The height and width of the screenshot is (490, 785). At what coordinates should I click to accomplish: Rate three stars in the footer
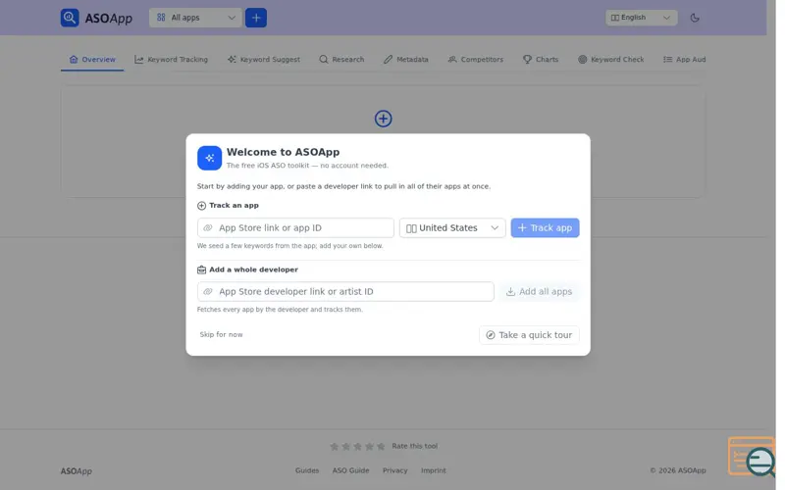pos(357,446)
